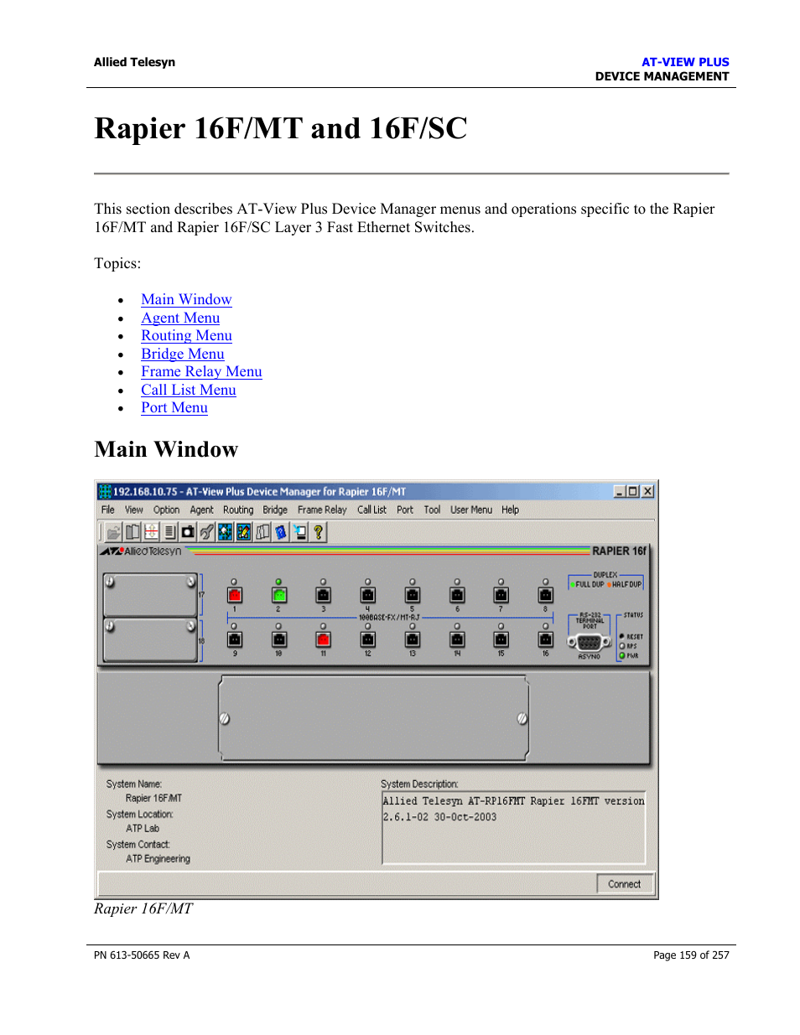The height and width of the screenshot is (1035, 800).
Task: Select port 14 on the switch
Action: pos(457,639)
